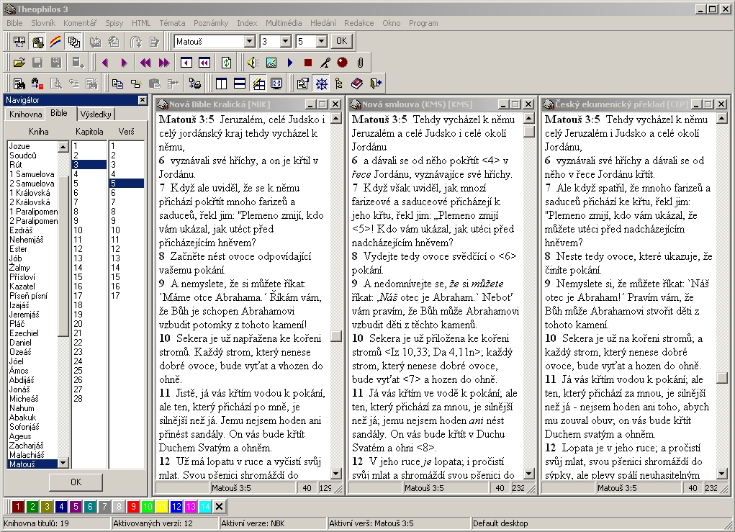This screenshot has width=735, height=532.
Task: Click the full screen monitor icon
Action: (276, 84)
